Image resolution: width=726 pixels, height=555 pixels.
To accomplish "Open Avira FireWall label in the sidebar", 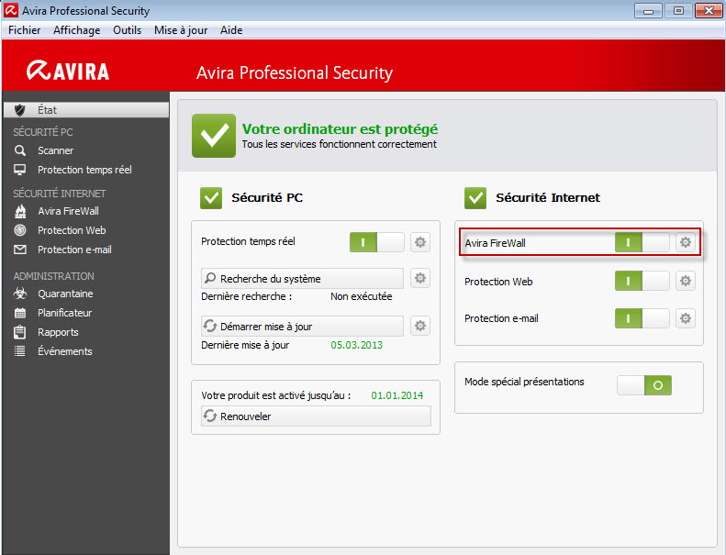I will (69, 211).
